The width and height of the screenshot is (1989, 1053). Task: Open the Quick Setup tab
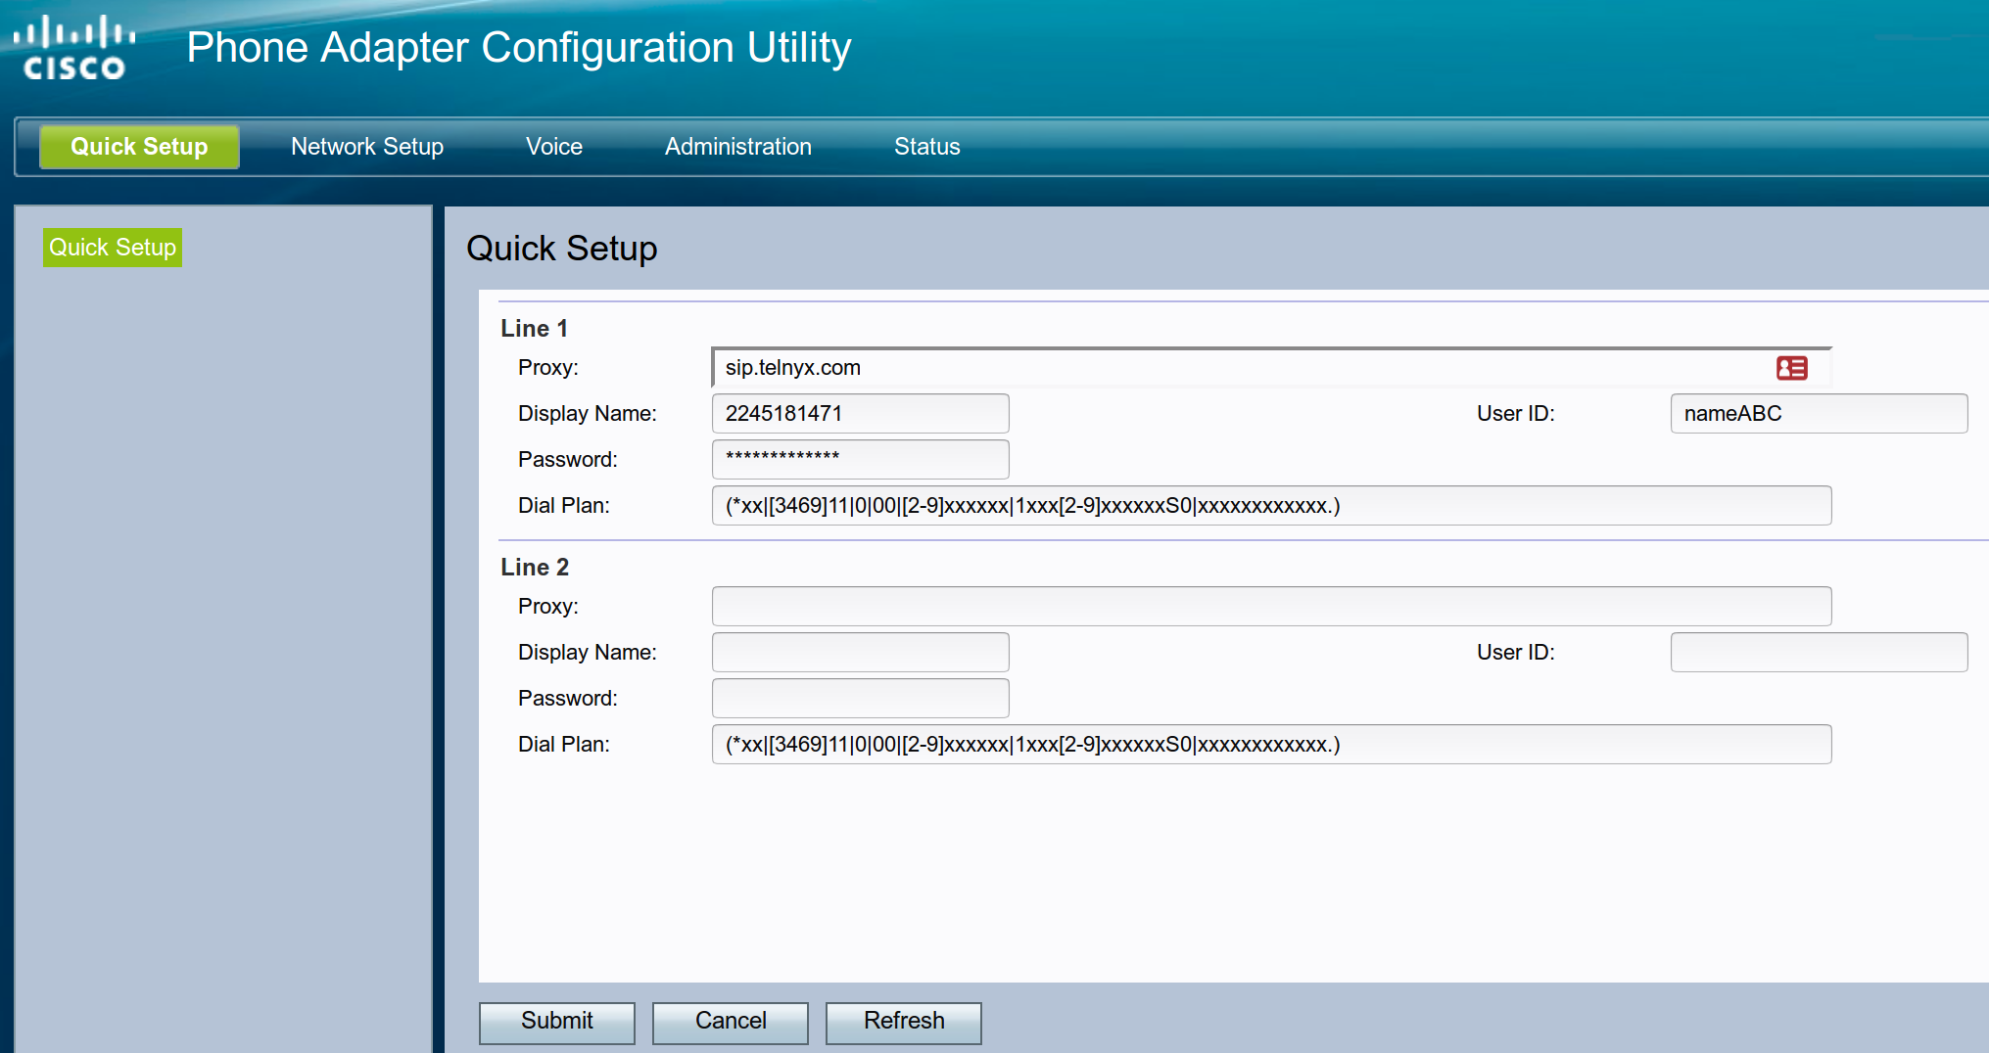tap(139, 147)
